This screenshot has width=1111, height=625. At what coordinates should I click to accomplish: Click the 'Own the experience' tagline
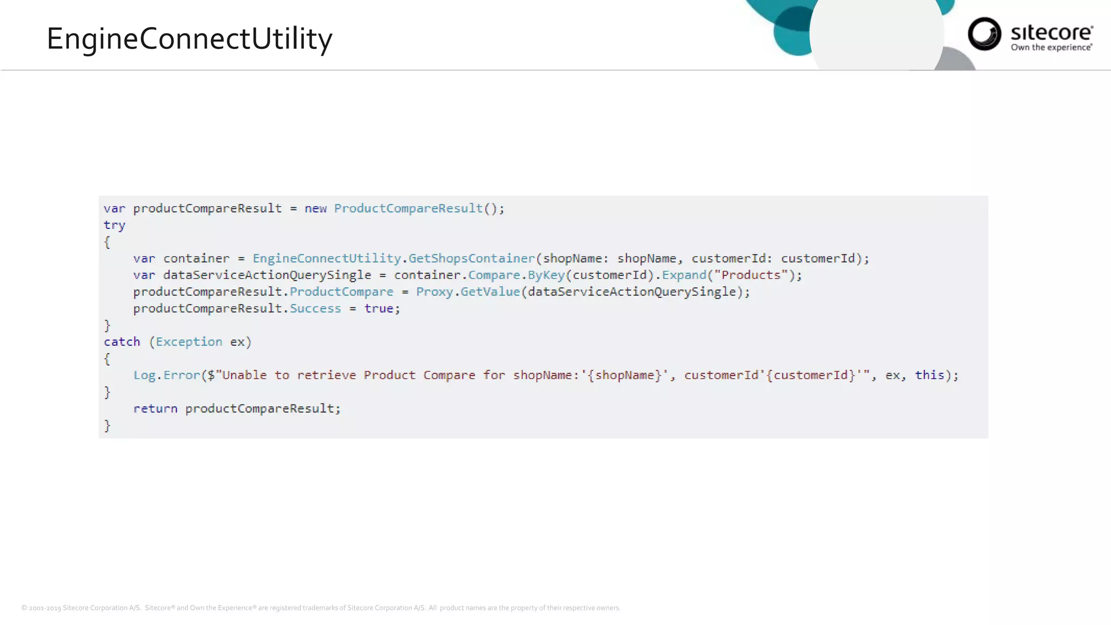tap(1051, 48)
